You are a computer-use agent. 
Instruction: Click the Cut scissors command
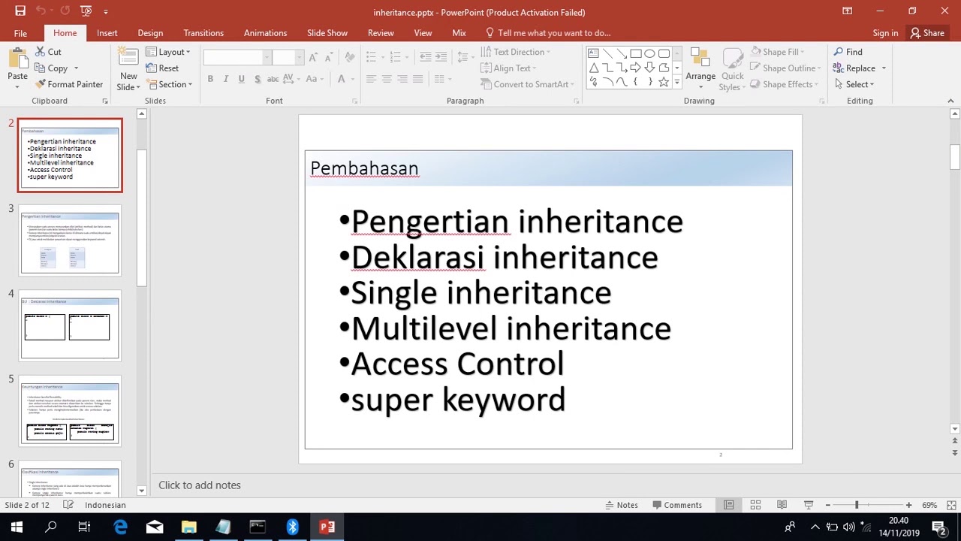48,52
